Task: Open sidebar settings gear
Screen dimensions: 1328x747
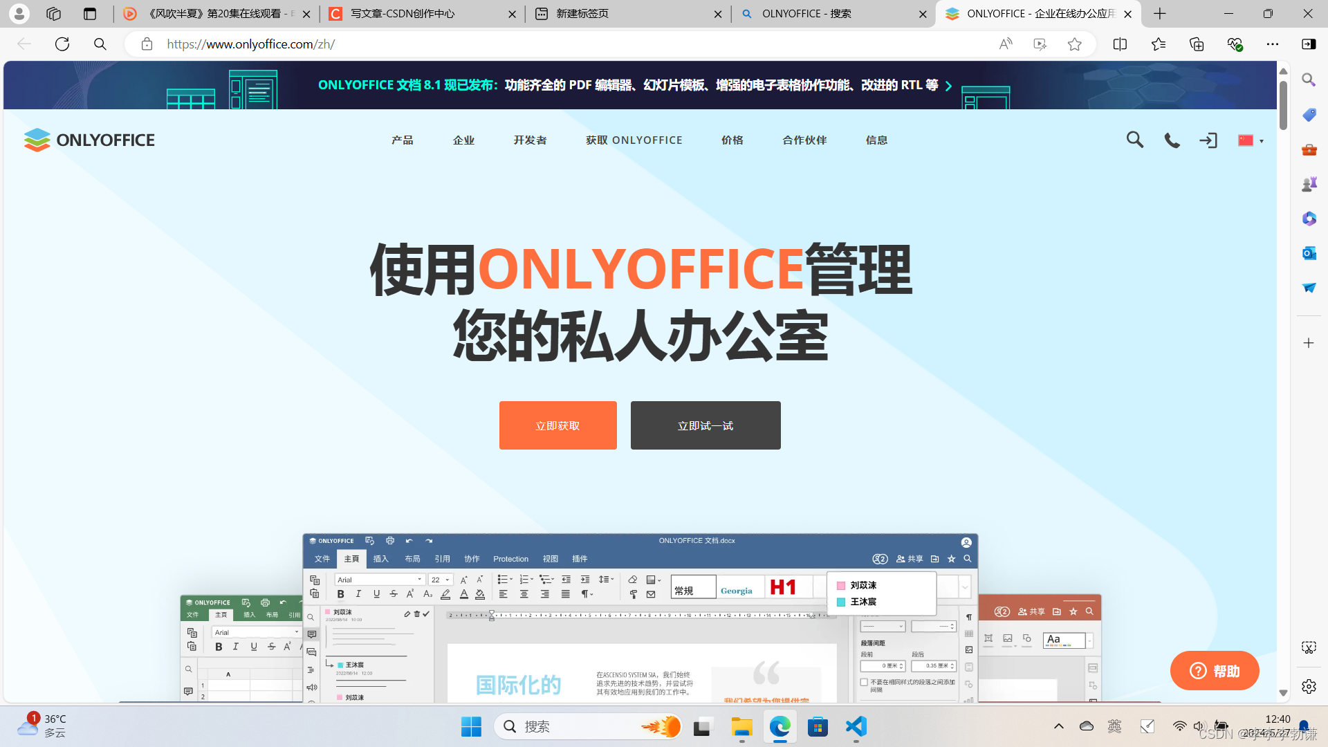Action: point(1309,686)
